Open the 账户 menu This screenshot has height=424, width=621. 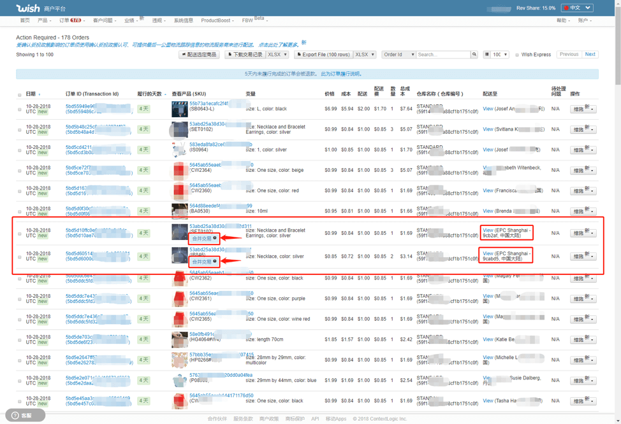[x=585, y=20]
